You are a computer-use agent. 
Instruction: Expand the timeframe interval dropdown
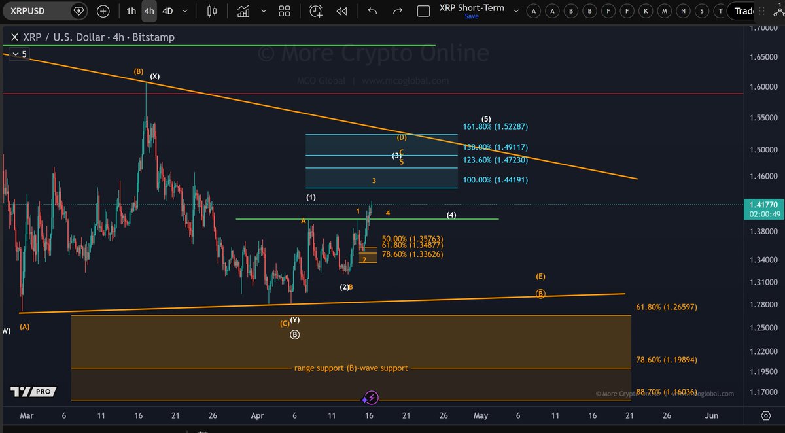[x=185, y=11]
